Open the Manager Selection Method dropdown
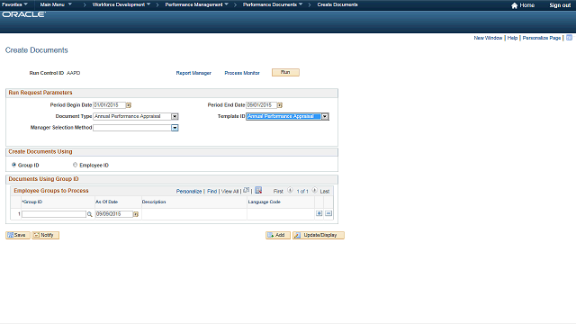The height and width of the screenshot is (324, 576). pos(175,128)
